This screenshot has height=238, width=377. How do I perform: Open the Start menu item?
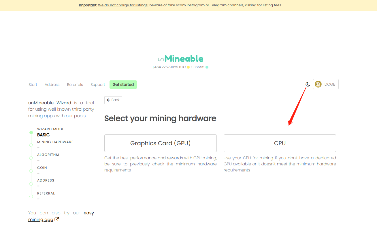(x=33, y=85)
